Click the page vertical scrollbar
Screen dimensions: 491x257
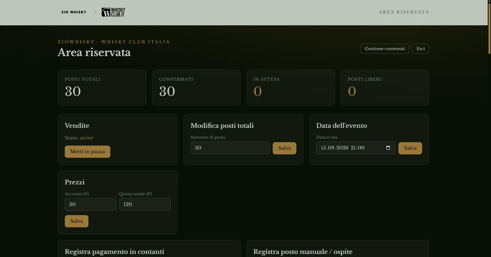pyautogui.click(x=489, y=28)
